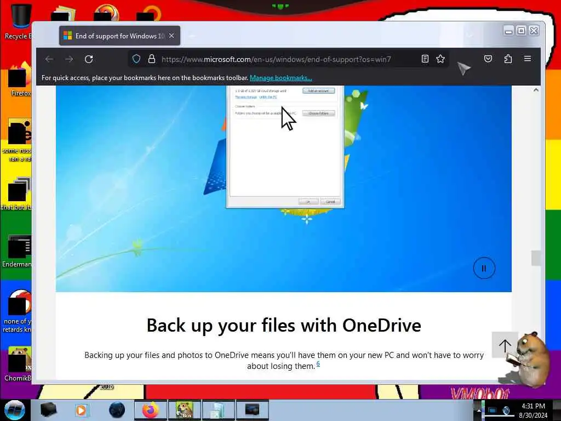Open the Firefox hamburger menu

(528, 59)
